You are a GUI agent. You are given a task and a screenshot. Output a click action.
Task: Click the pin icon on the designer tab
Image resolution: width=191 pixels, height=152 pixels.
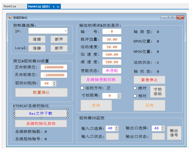54,7
